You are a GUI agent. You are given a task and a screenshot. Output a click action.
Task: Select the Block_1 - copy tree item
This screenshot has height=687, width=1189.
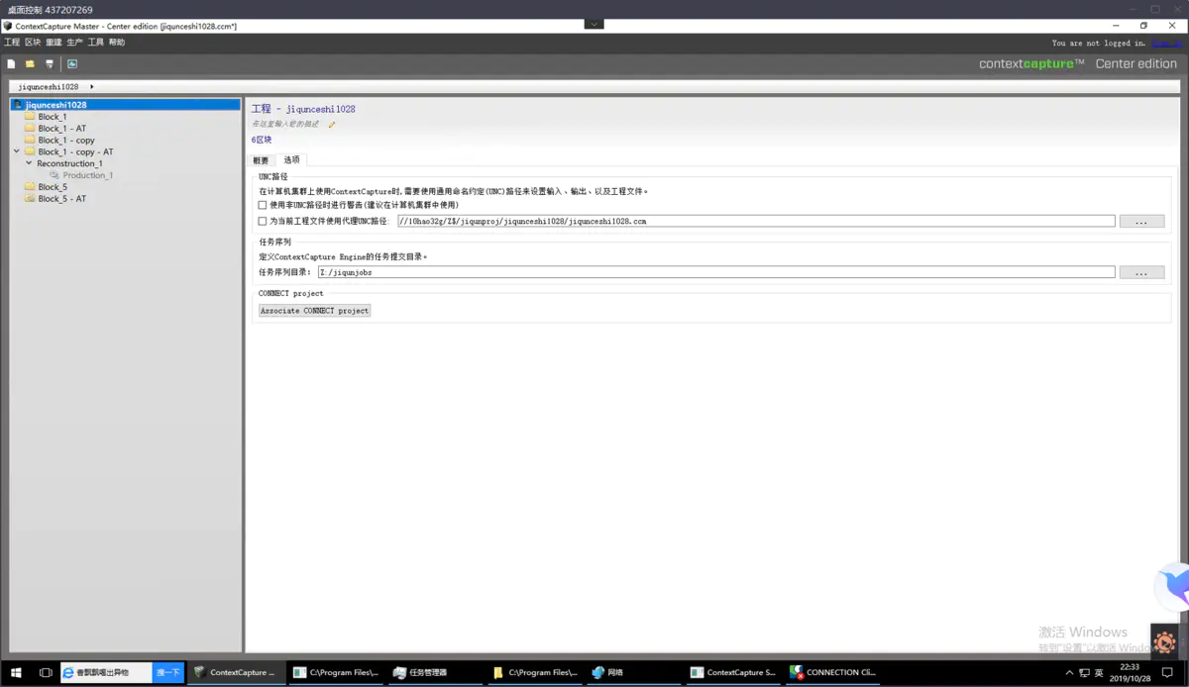click(66, 141)
